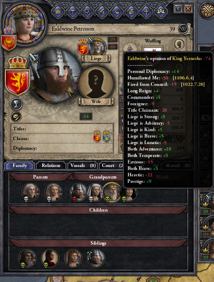
Task: Go back with the left arrow button
Action: pyautogui.click(x=178, y=9)
